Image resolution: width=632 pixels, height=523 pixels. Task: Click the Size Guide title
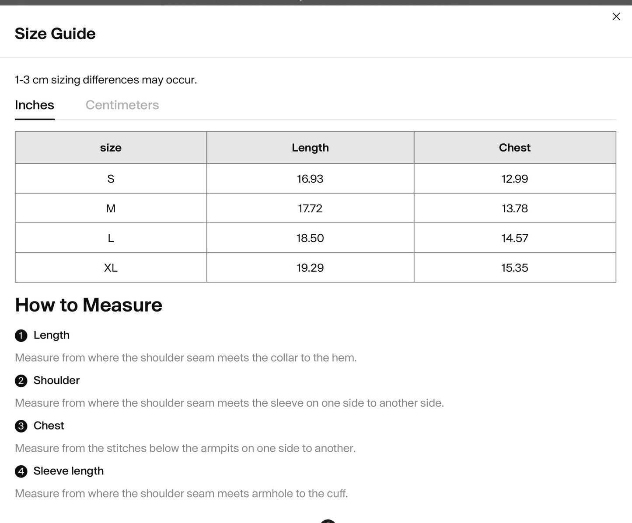click(x=55, y=34)
